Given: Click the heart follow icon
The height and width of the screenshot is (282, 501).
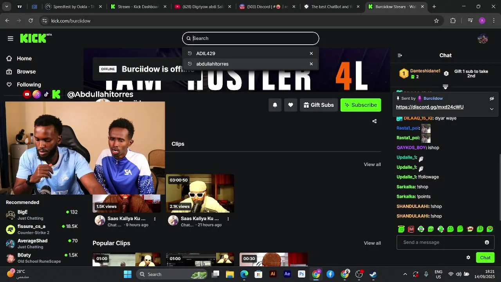Looking at the screenshot, I should (290, 105).
